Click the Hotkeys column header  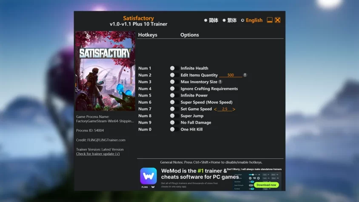pyautogui.click(x=148, y=35)
